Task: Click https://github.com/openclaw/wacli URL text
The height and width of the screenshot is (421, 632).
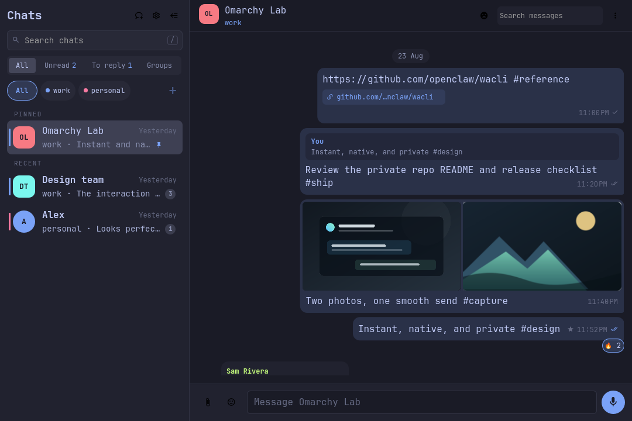Action: tap(415, 80)
